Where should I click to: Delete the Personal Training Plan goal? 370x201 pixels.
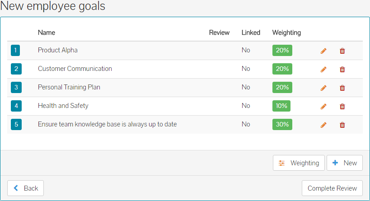tap(342, 88)
